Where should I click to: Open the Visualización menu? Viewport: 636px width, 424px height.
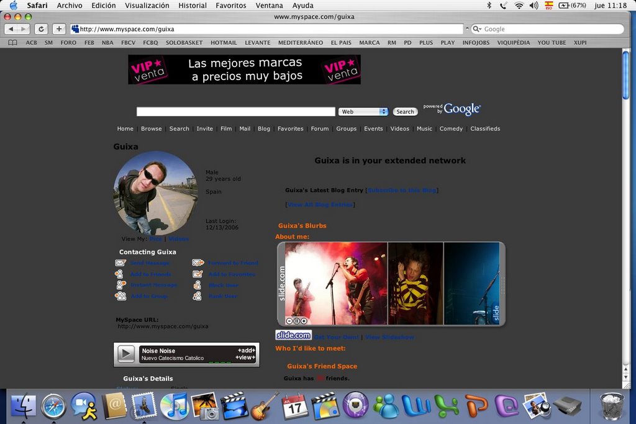tap(147, 5)
